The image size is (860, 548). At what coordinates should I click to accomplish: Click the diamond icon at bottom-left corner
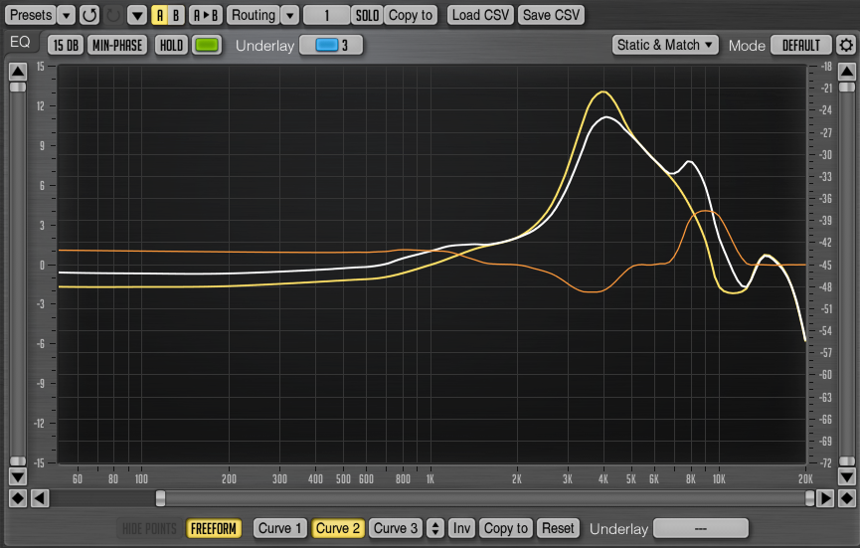[x=17, y=497]
